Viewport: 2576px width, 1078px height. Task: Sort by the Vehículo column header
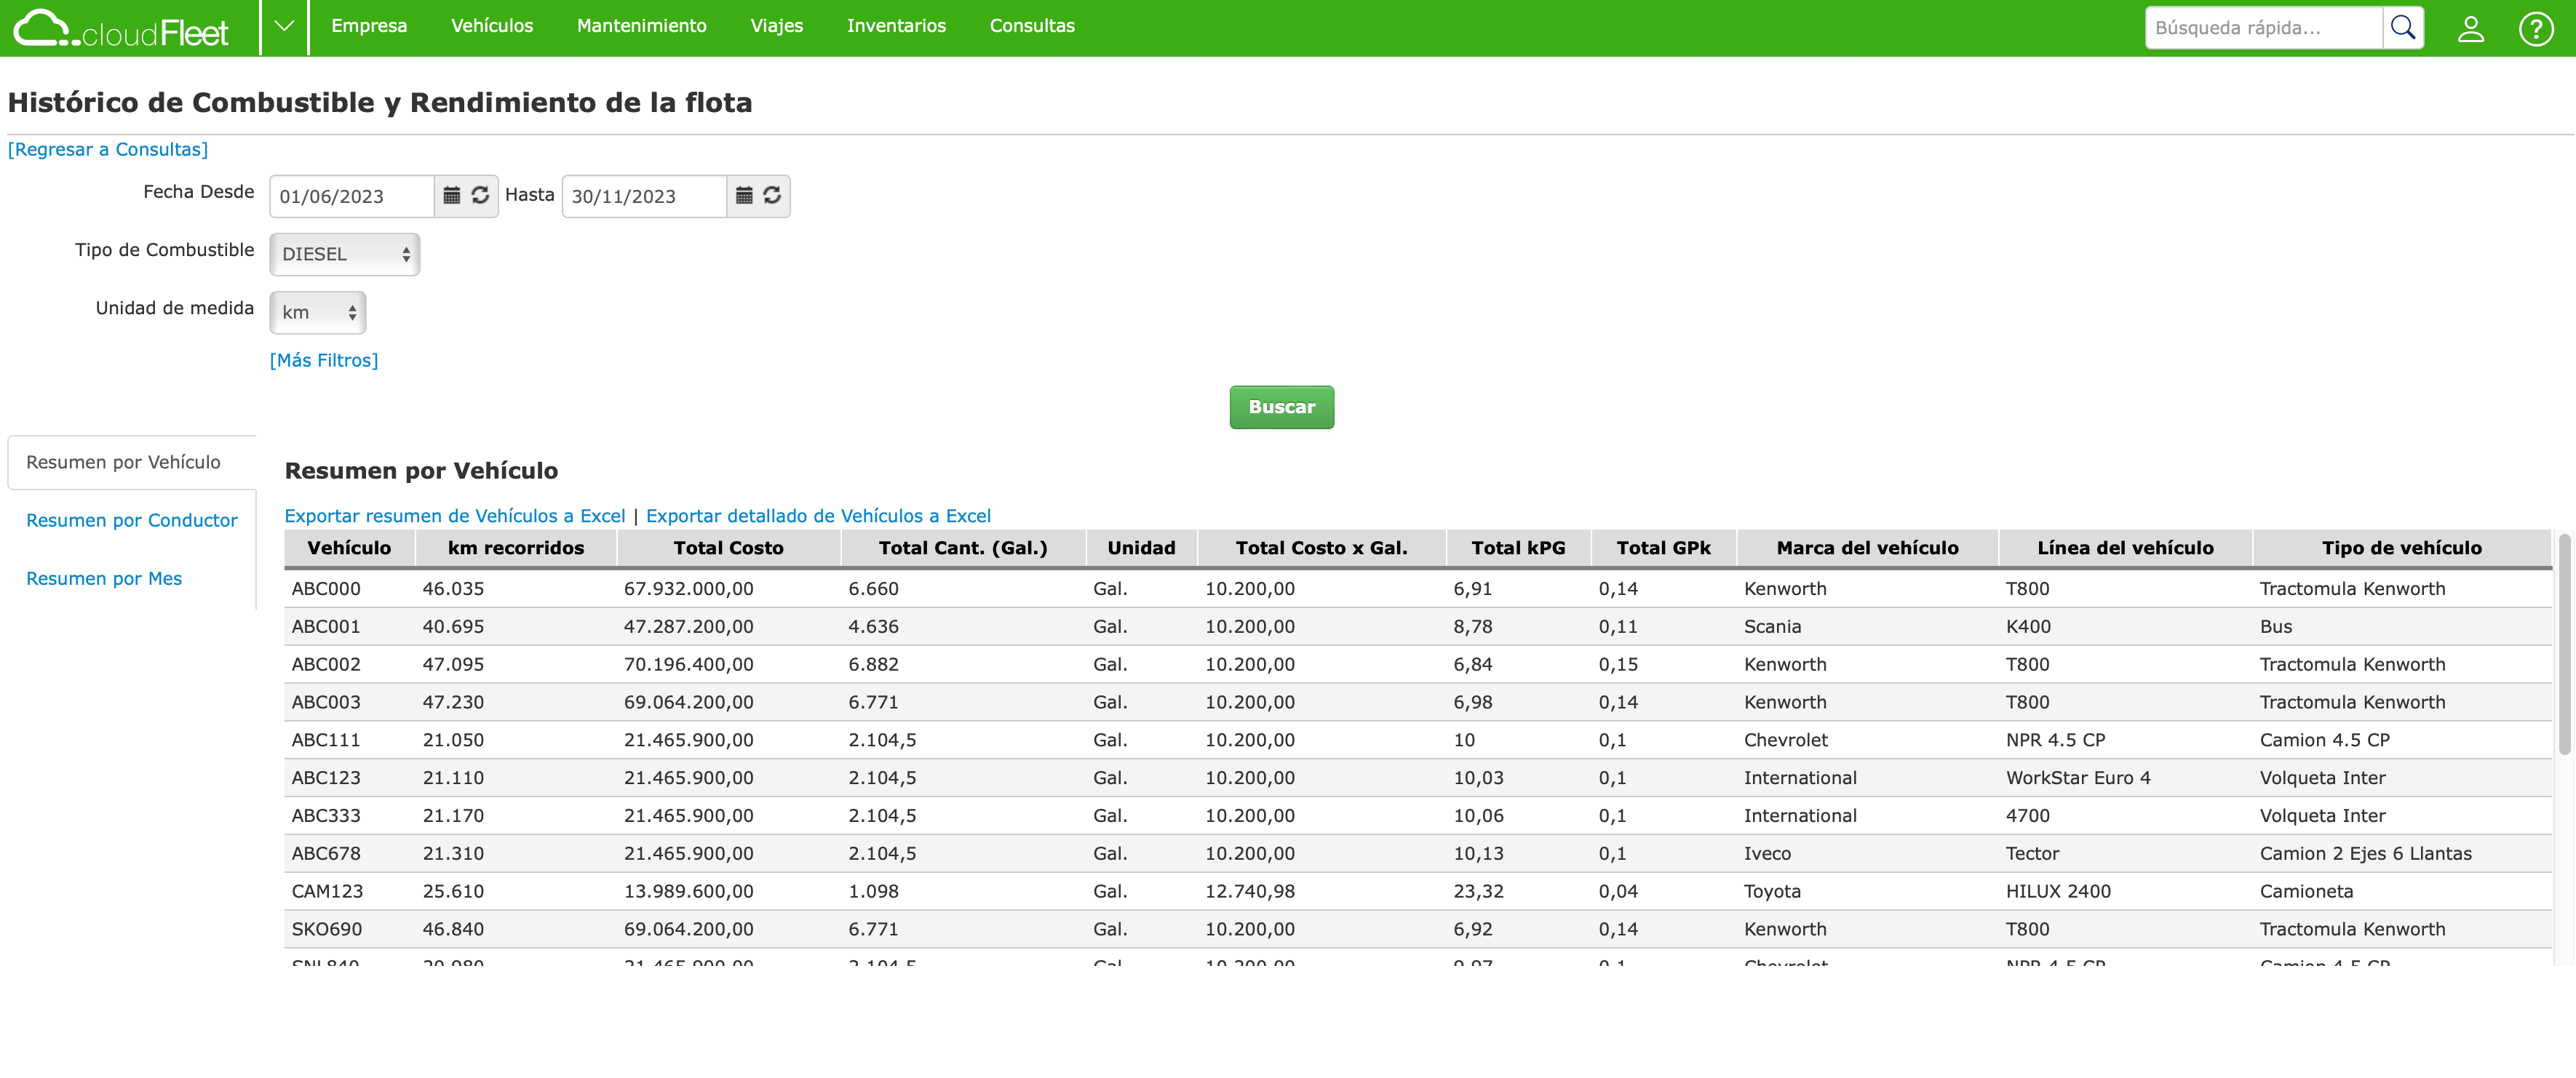click(349, 548)
